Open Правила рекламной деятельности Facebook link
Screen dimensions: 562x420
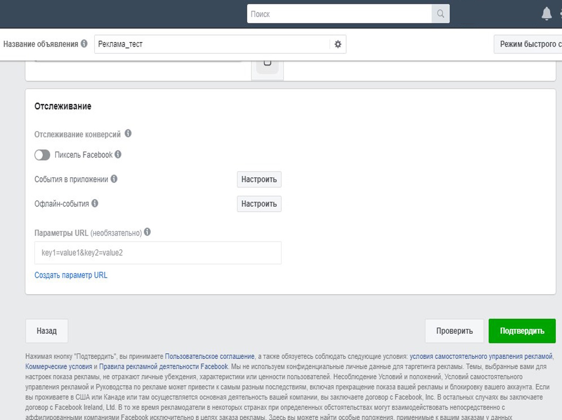(x=163, y=367)
